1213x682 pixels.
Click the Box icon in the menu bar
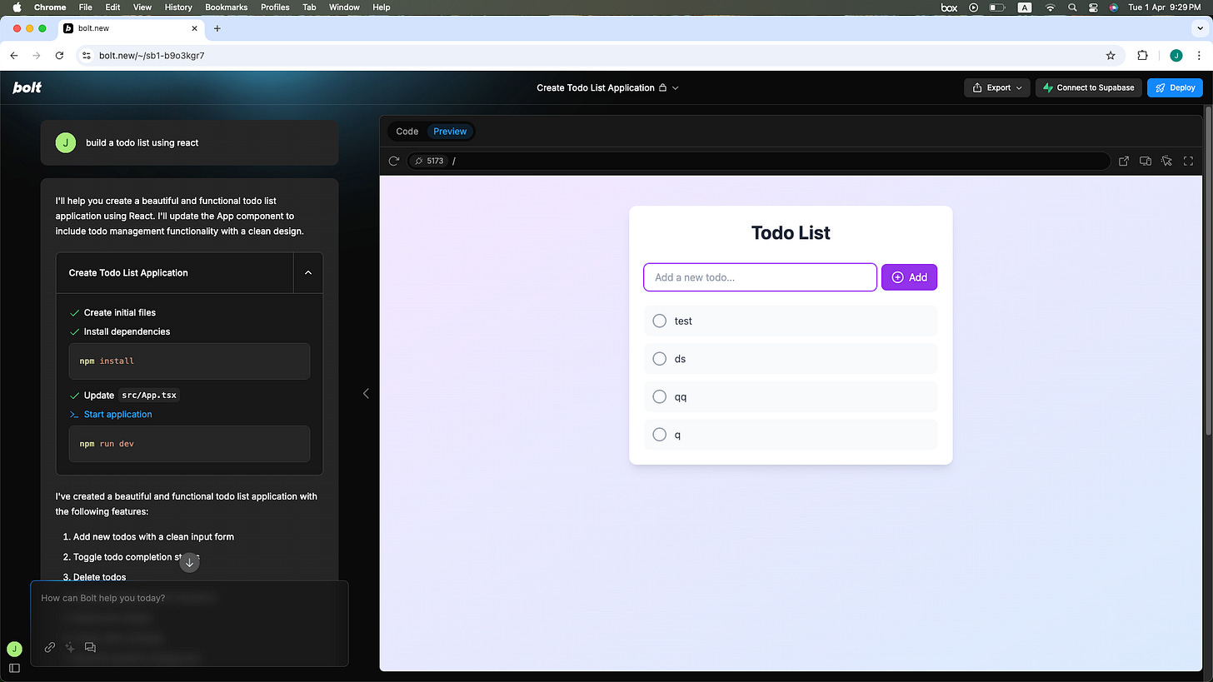coord(949,7)
